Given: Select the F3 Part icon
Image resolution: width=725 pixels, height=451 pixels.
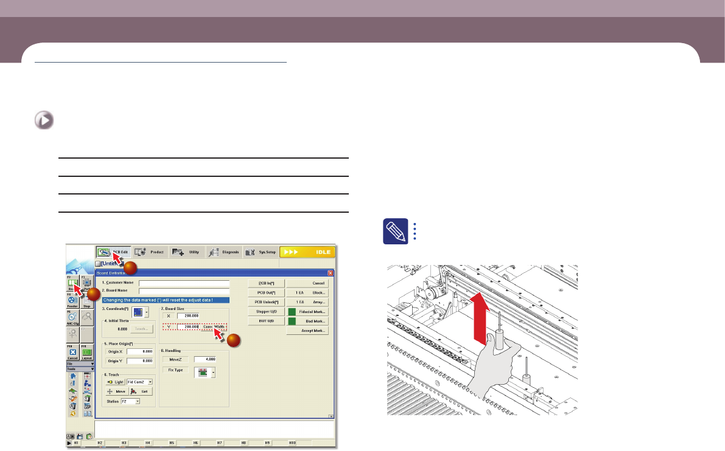Looking at the screenshot, I should (86, 283).
